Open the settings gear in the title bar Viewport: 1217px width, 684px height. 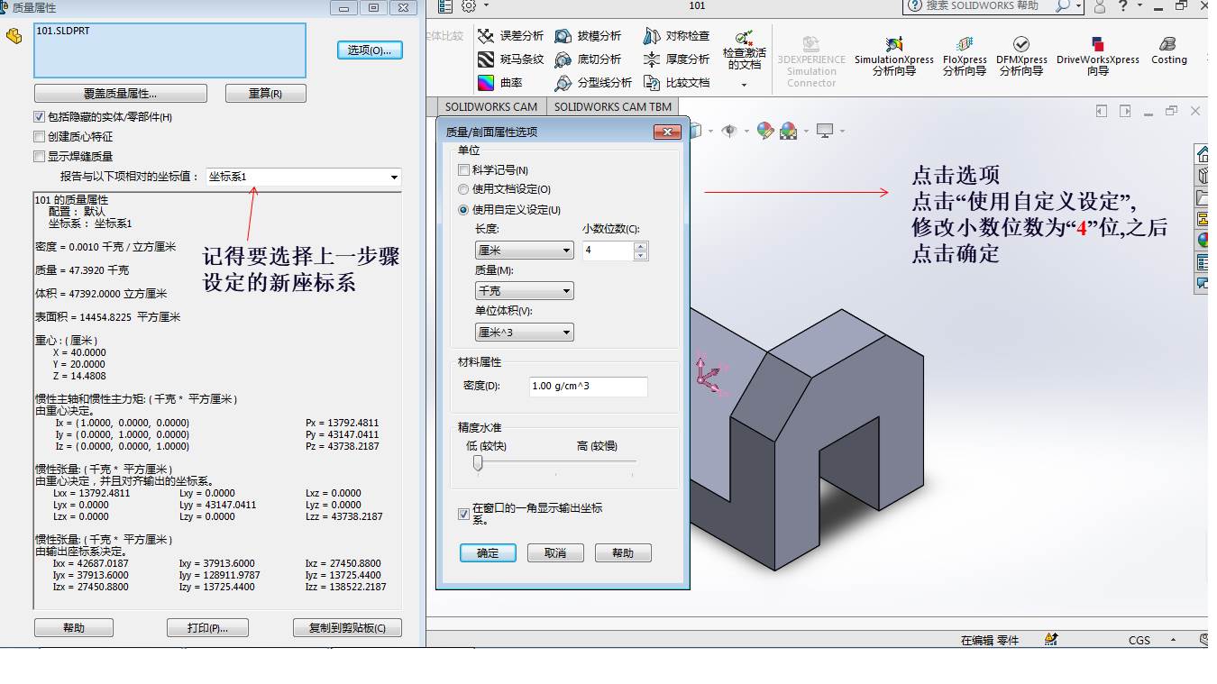coord(469,6)
